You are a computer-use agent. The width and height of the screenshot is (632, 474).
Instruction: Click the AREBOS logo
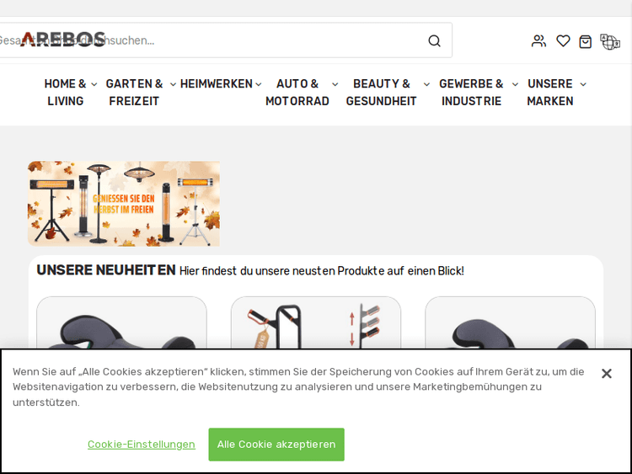point(62,40)
